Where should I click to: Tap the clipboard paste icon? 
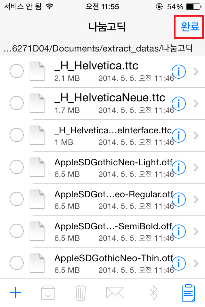[x=188, y=293]
